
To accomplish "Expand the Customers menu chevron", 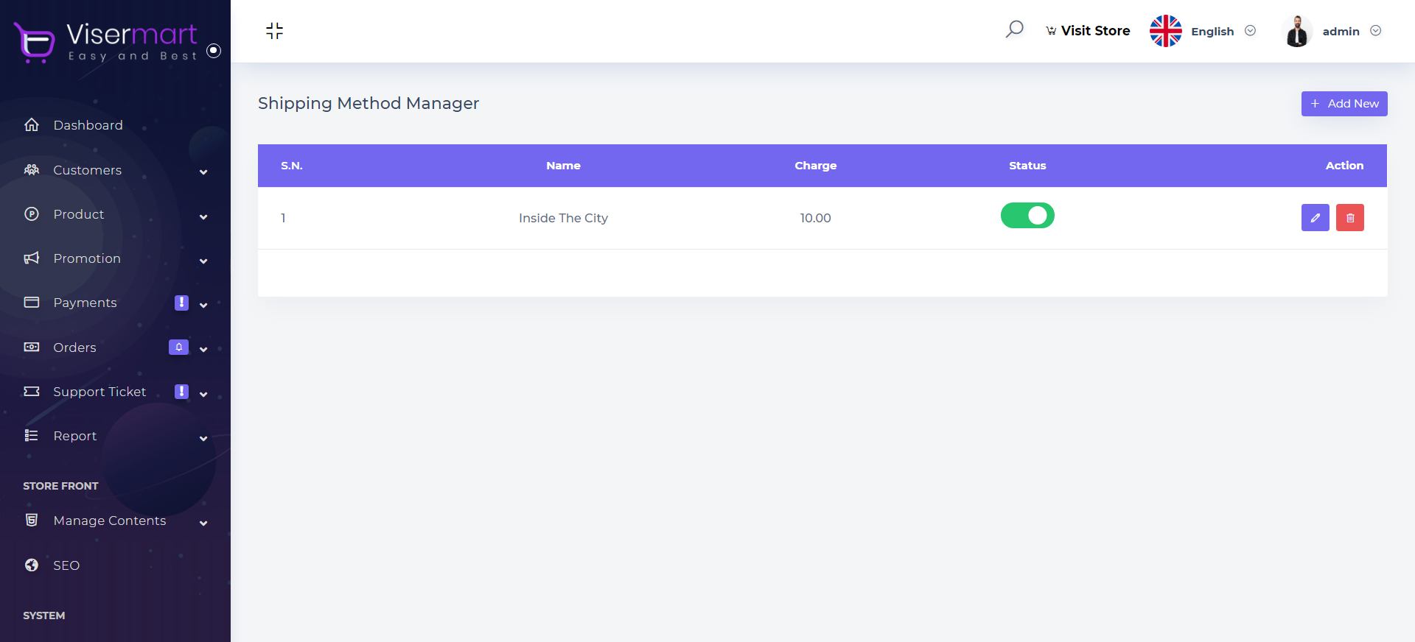I will [x=203, y=172].
